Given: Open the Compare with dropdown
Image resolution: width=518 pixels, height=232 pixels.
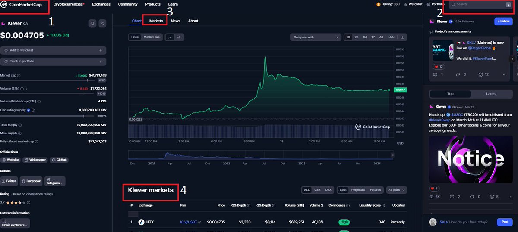Looking at the screenshot, I should pos(316,37).
